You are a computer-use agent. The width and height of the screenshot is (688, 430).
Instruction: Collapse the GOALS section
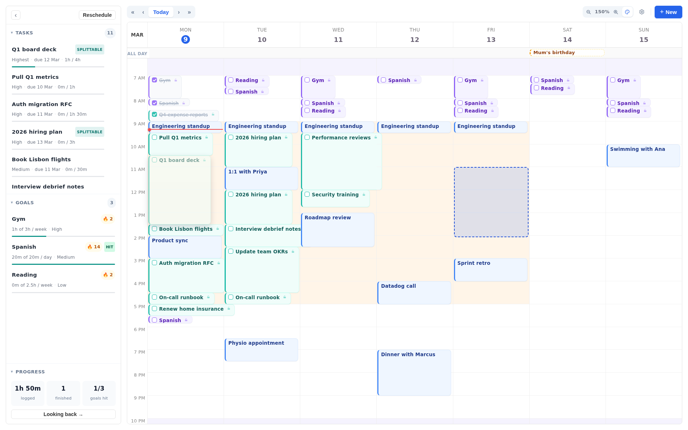[x=12, y=203]
